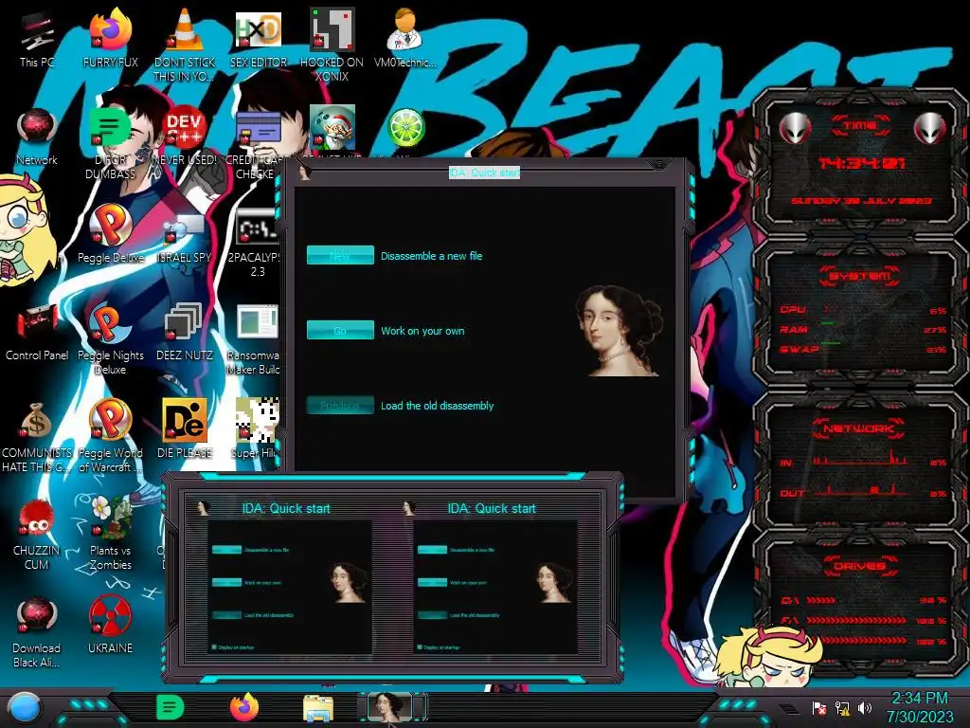Open the VM0Technic doctor icon
Screen dimensions: 970x728
click(405, 39)
